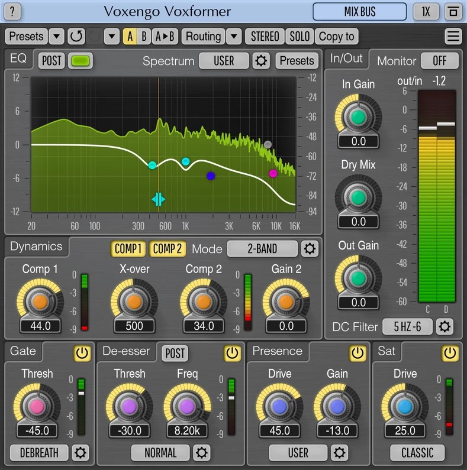Click Sat Drive value field 25.0
Viewport: 467px width, 470px height.
click(x=405, y=431)
